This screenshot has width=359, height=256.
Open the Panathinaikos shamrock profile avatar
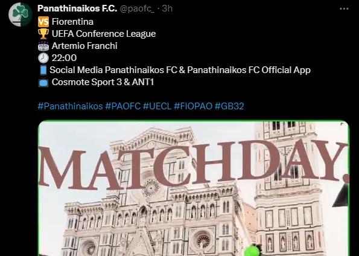coord(20,14)
